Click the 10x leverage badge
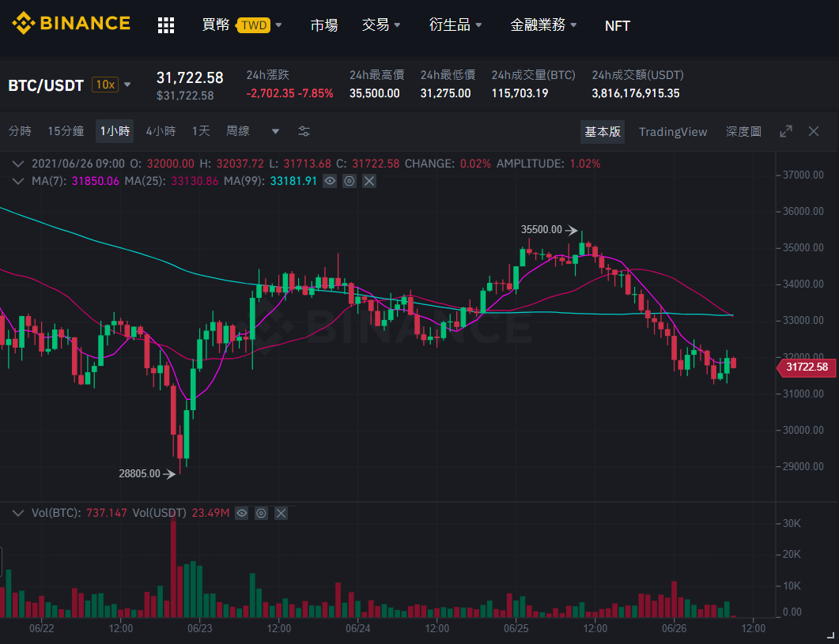The height and width of the screenshot is (644, 839). [x=105, y=85]
